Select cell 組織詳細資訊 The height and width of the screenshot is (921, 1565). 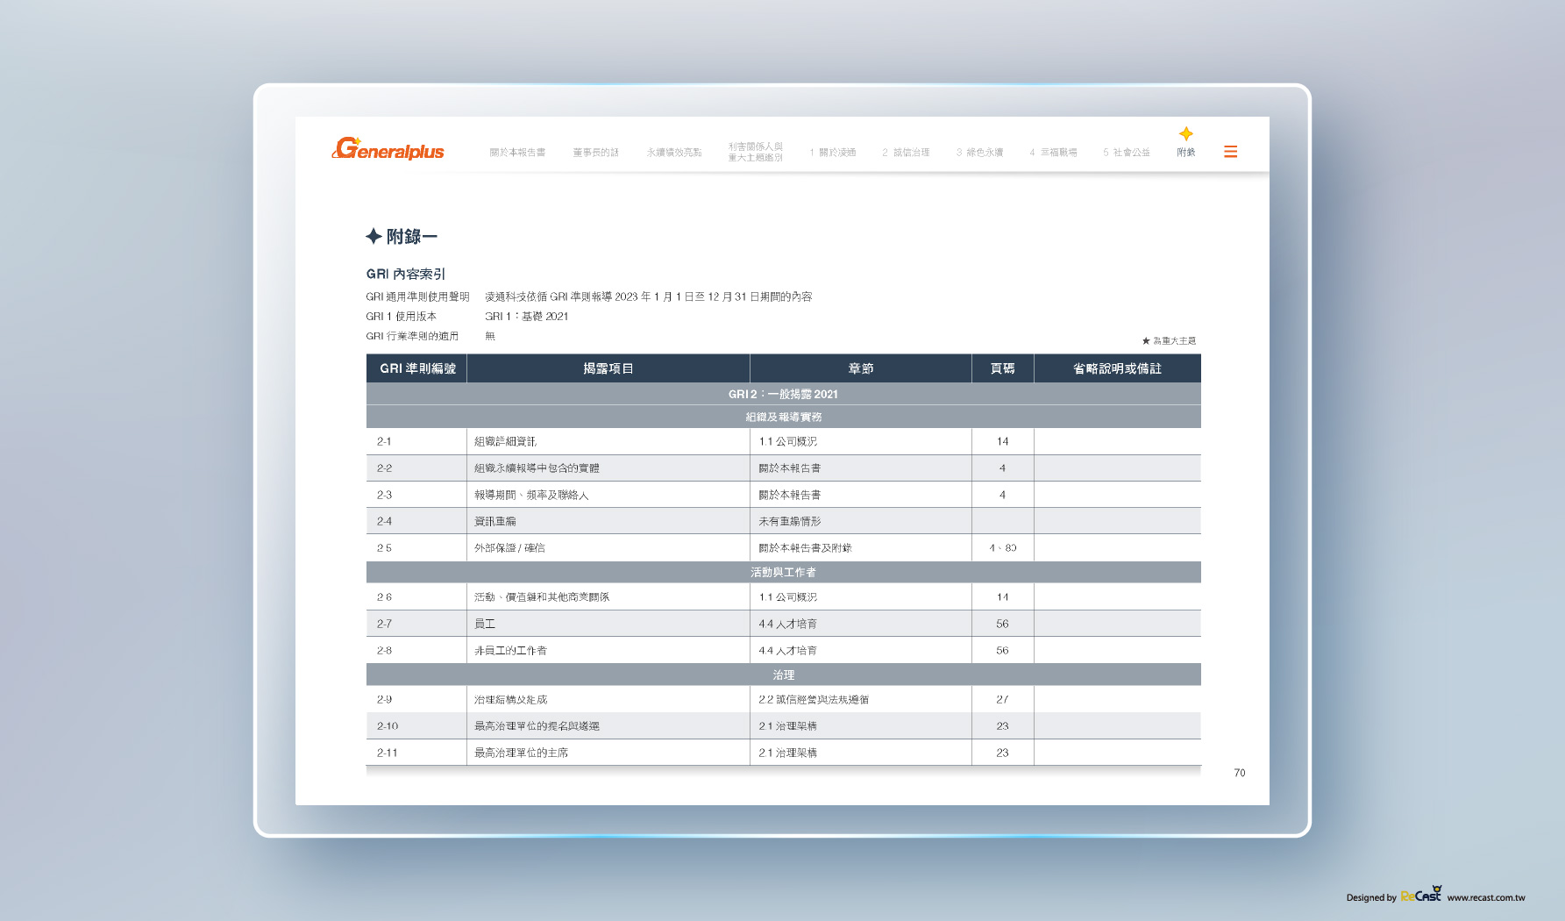click(608, 441)
